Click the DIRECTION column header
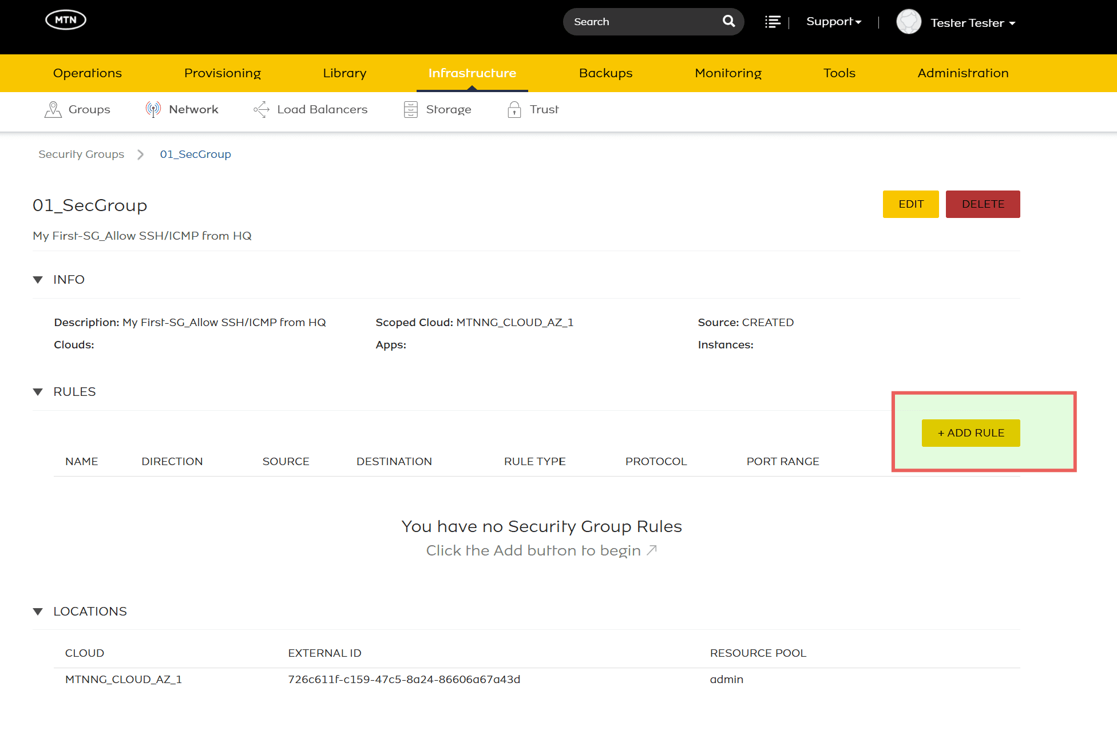This screenshot has width=1117, height=738. (x=172, y=462)
